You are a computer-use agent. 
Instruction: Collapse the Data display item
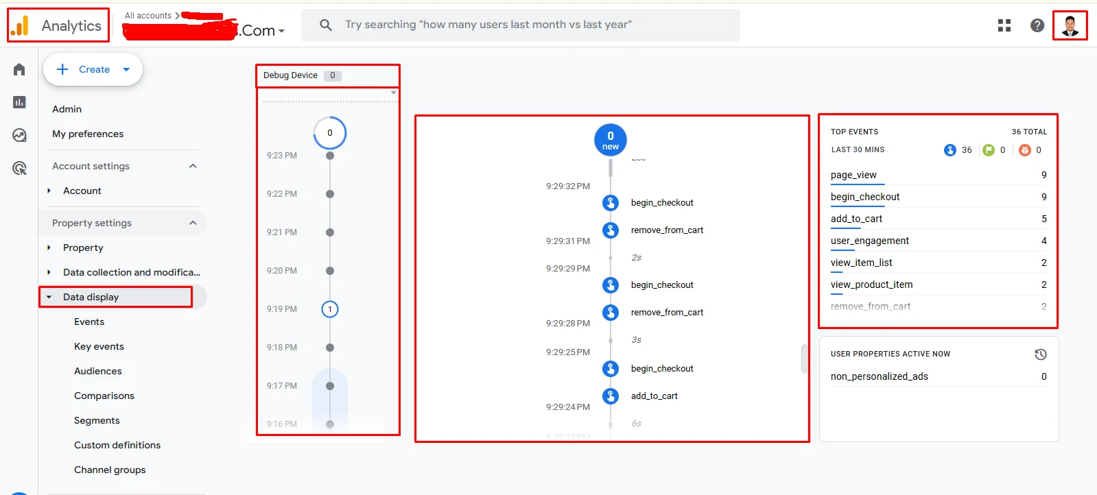[x=49, y=297]
